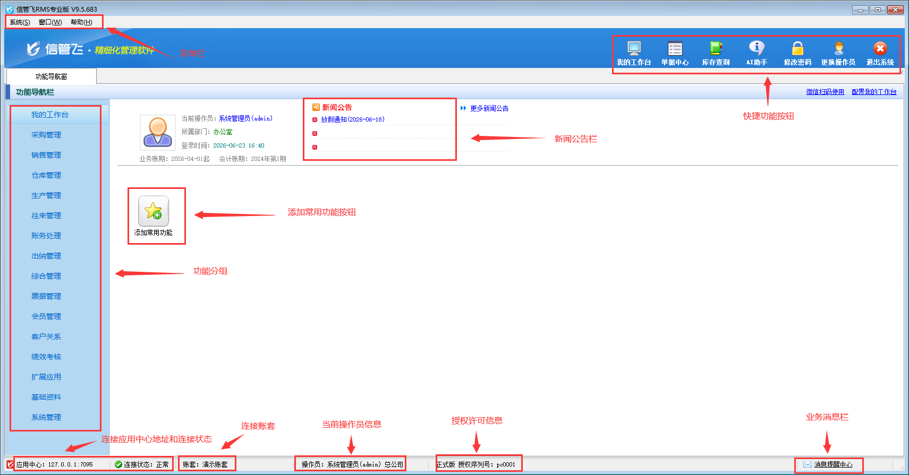Click the 配置我的工作台 link
Screen dimensions: 909x475
(874, 92)
